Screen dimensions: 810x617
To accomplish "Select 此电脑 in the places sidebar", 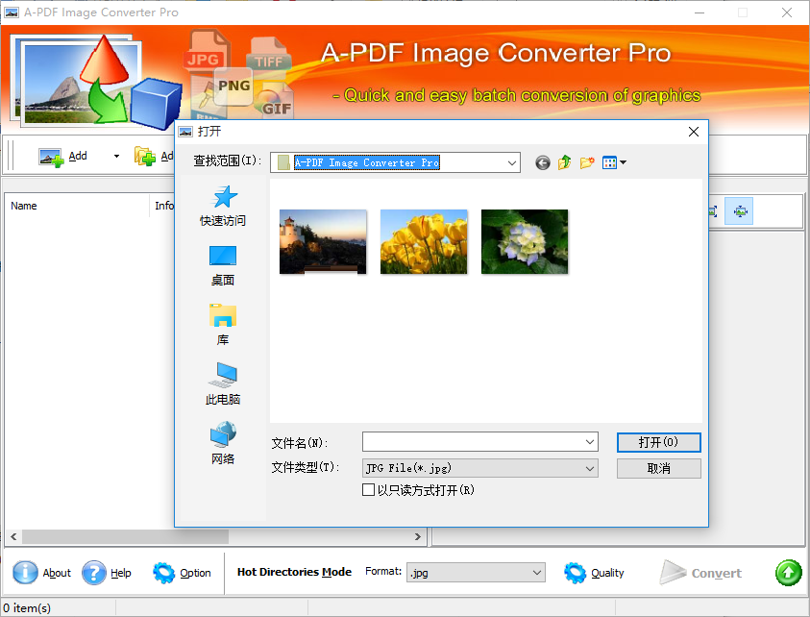I will pyautogui.click(x=223, y=384).
